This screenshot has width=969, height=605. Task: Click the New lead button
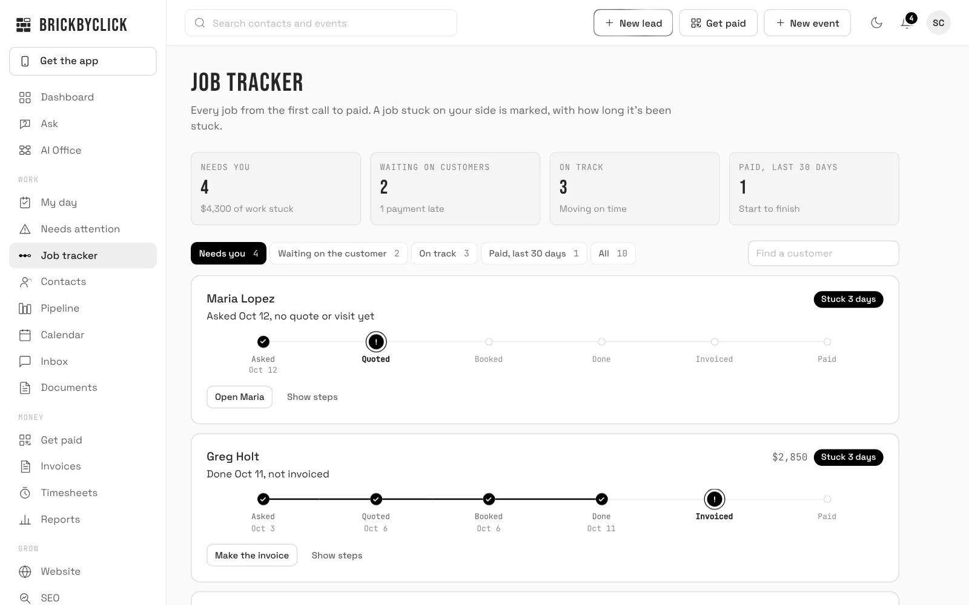tap(633, 23)
